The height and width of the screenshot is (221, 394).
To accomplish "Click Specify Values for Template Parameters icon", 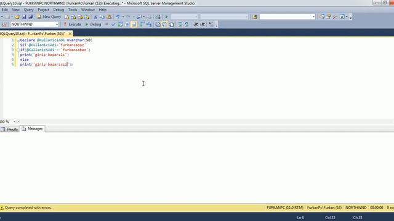I will pyautogui.click(x=211, y=25).
